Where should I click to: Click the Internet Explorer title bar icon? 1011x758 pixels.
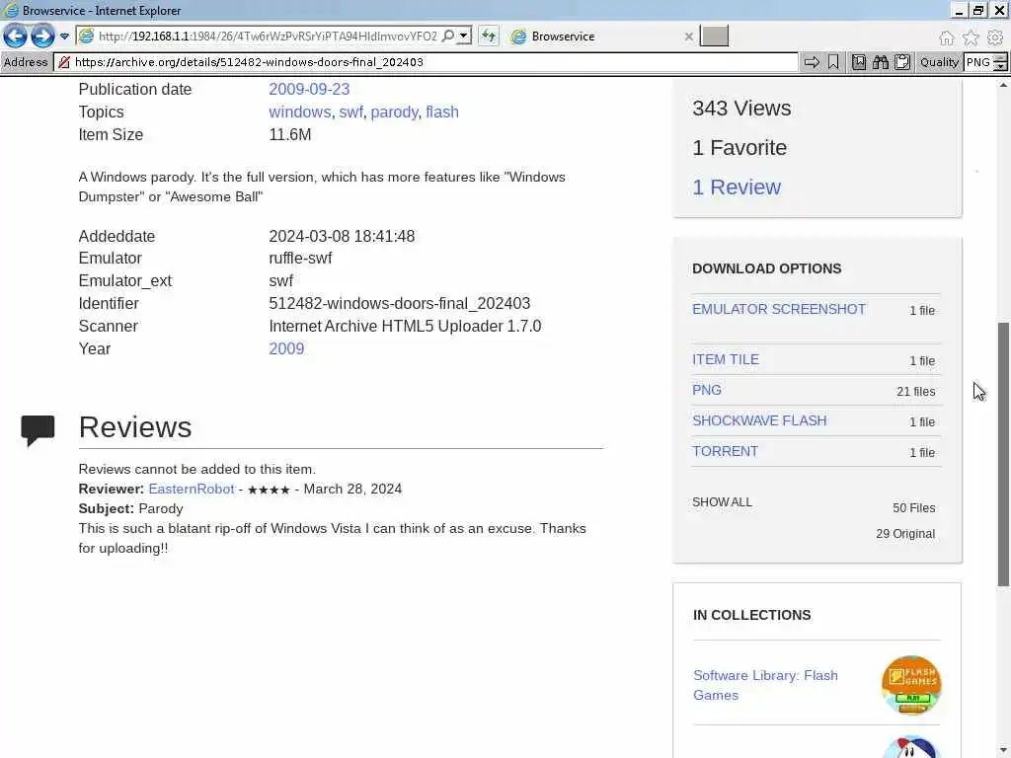click(x=10, y=10)
